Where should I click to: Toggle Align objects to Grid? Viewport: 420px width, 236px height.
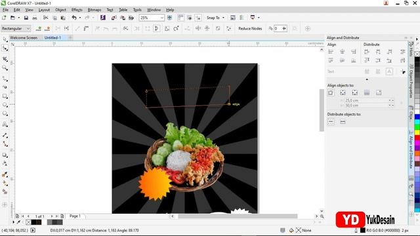pyautogui.click(x=367, y=92)
